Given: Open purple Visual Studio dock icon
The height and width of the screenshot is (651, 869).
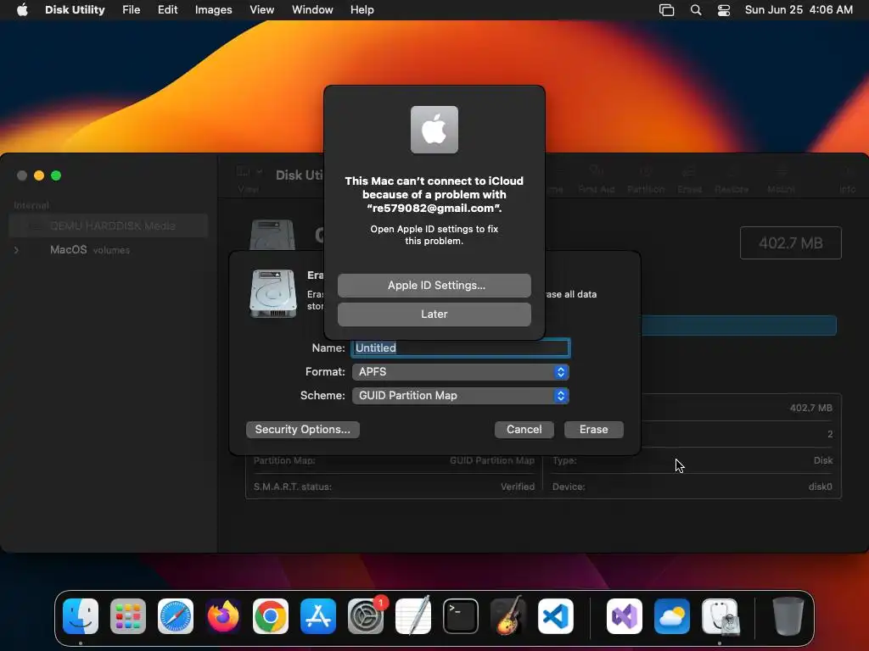Looking at the screenshot, I should (625, 616).
